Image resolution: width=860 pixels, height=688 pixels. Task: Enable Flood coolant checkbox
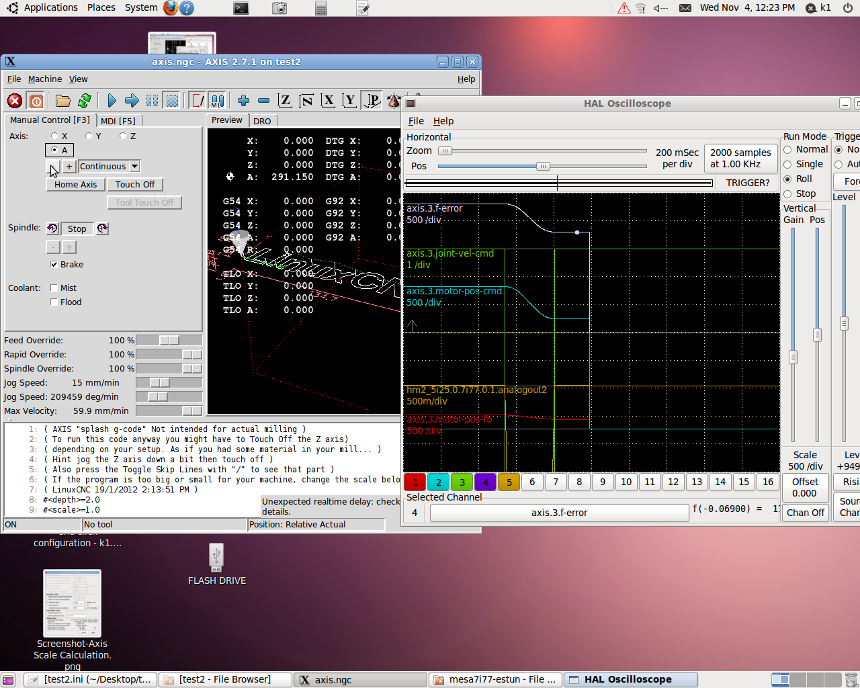point(54,302)
